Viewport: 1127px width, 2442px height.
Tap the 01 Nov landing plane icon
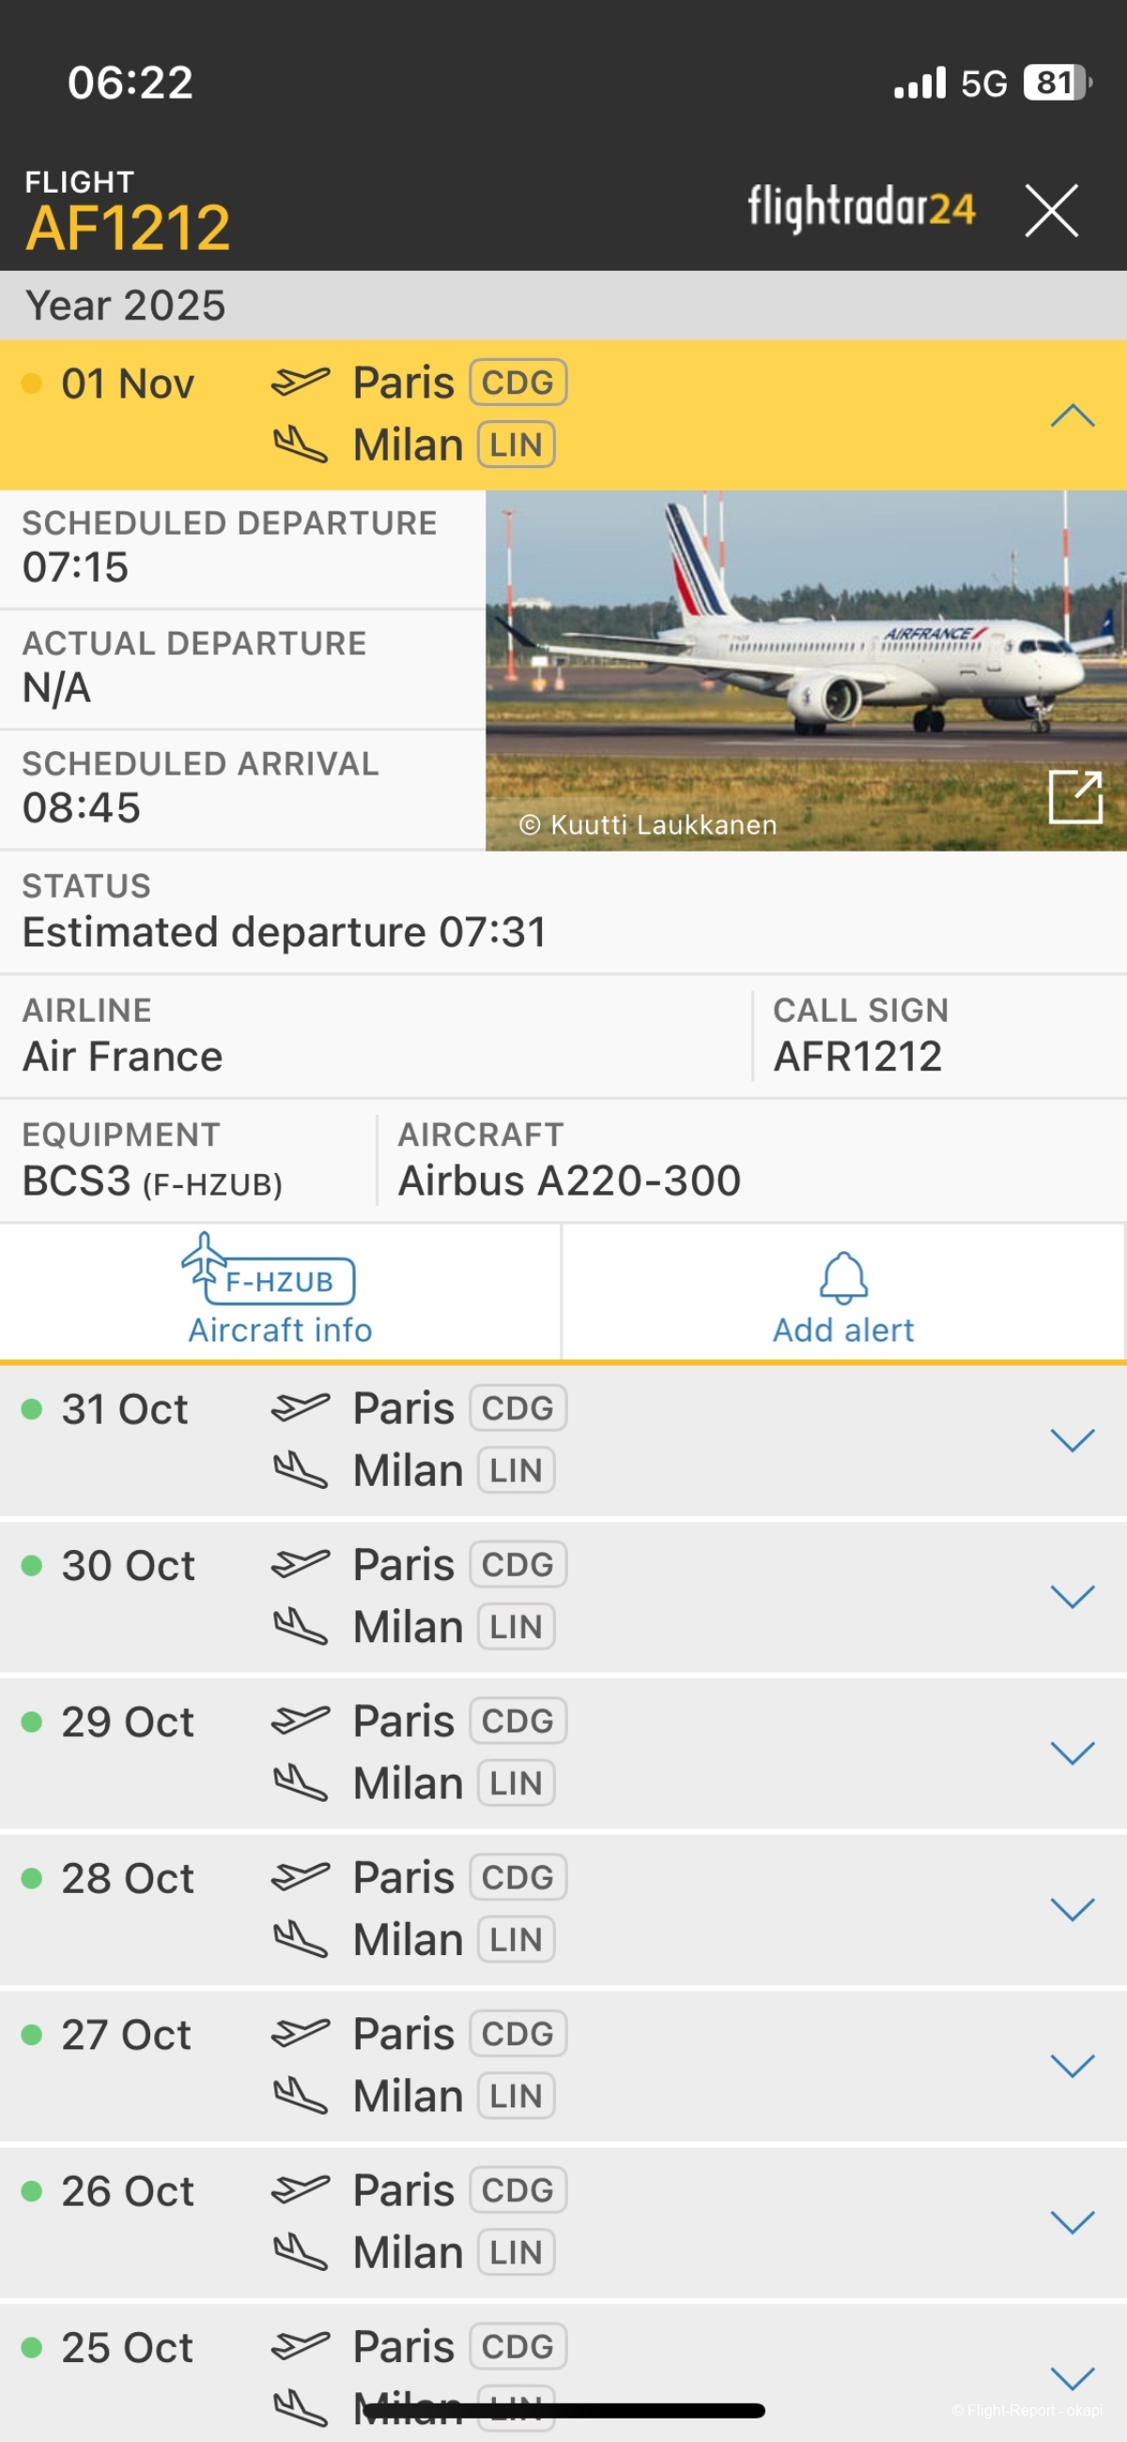[x=301, y=445]
